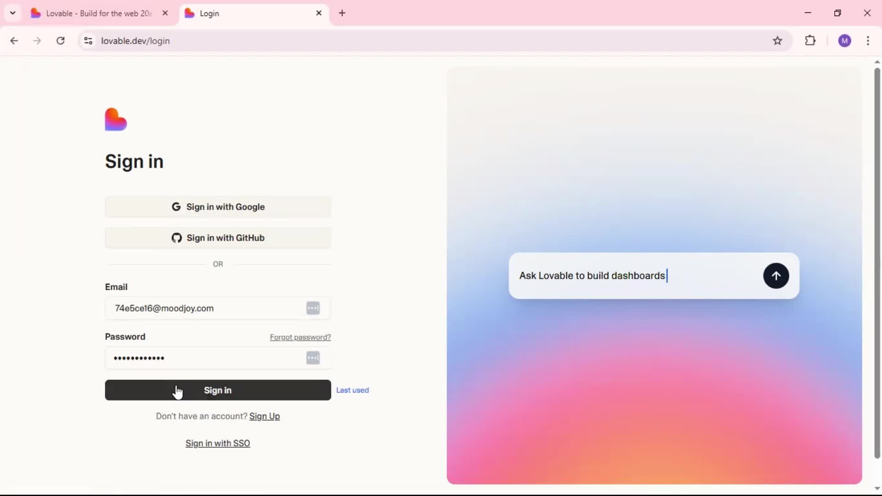Switch to the Lovable - Build for the web tab
The image size is (882, 496).
[x=99, y=13]
